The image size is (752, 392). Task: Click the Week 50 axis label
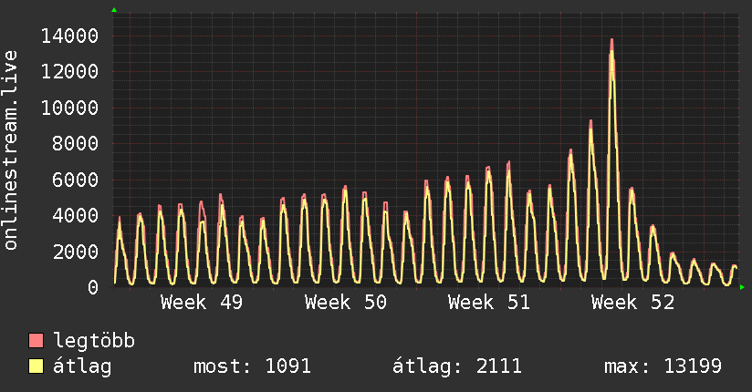(x=346, y=303)
